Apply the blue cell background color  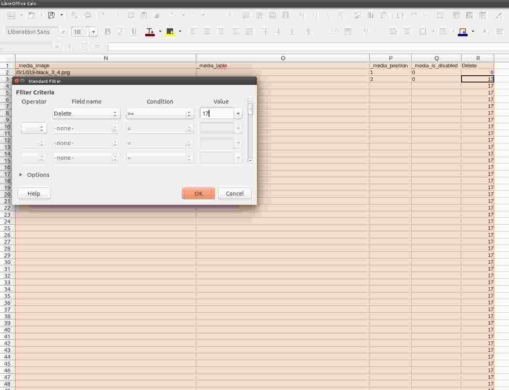[x=463, y=31]
